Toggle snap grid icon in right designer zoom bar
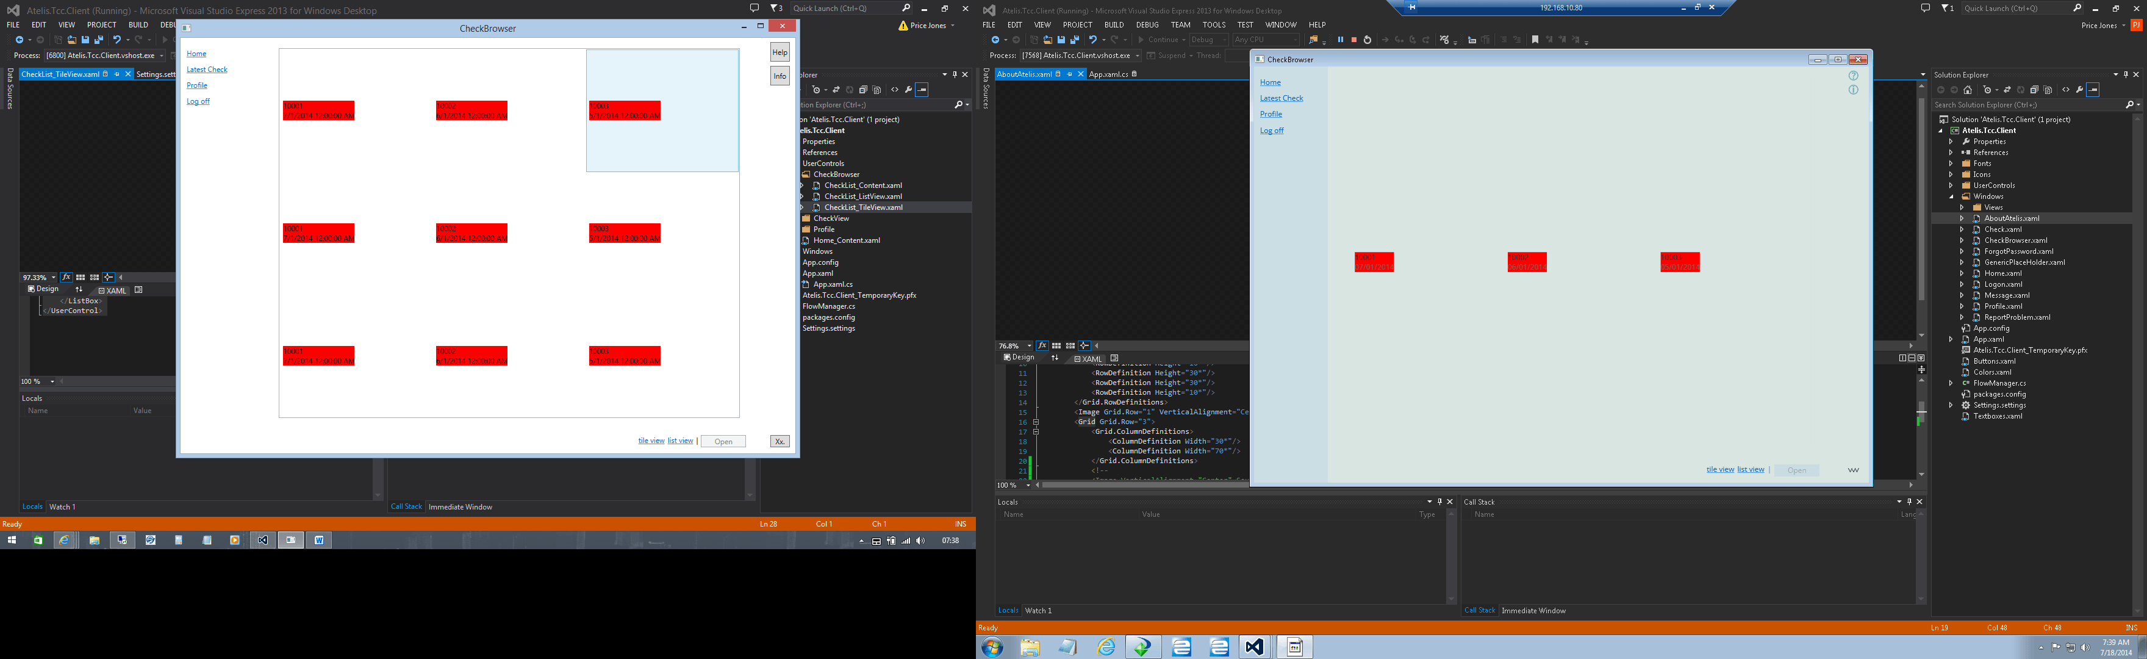 point(1056,345)
